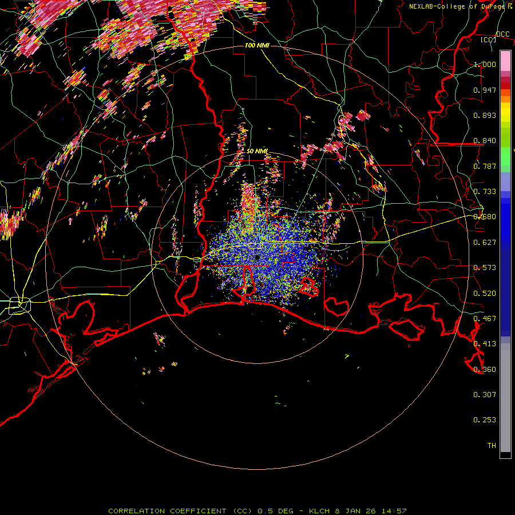Click the "0.627" legend value
The width and height of the screenshot is (515, 515).
click(x=485, y=243)
